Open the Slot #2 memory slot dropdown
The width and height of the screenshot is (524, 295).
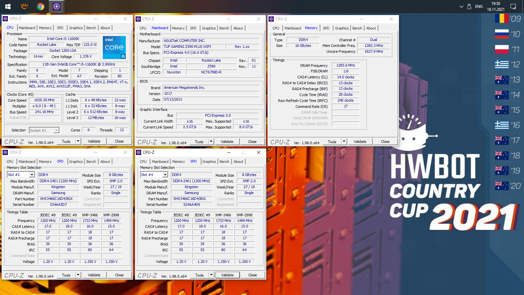pos(32,175)
